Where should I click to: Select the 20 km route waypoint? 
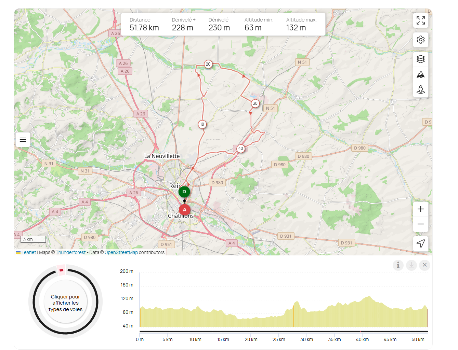pos(208,64)
